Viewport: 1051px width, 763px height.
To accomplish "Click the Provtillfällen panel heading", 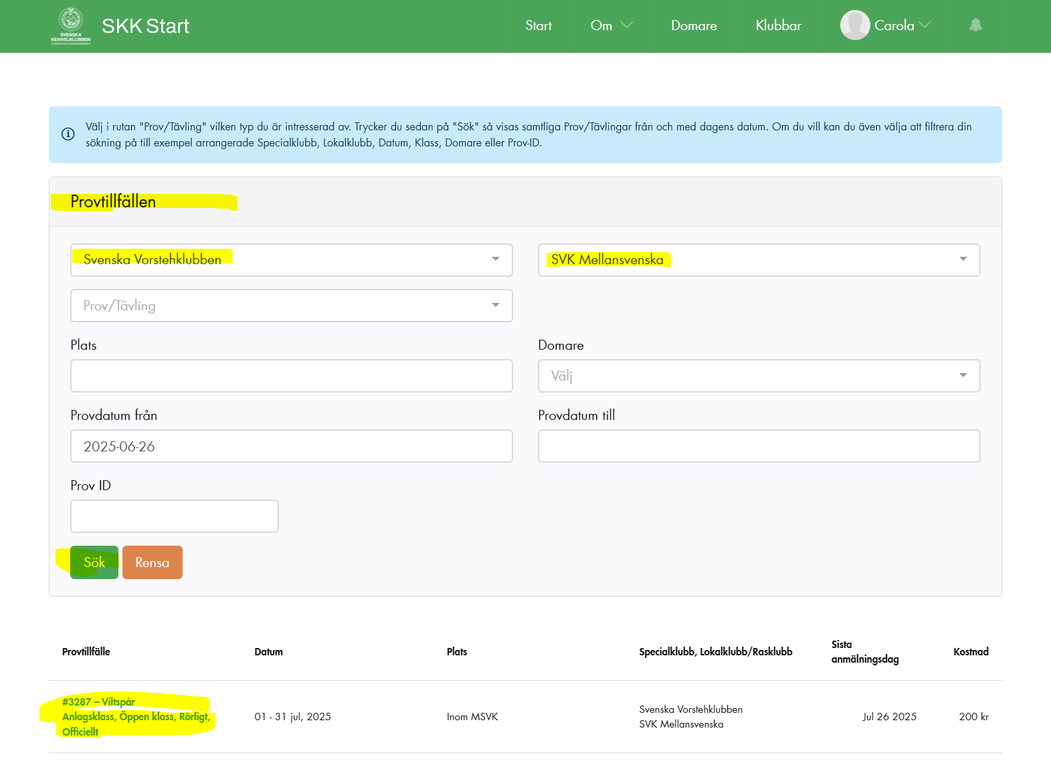I will pyautogui.click(x=113, y=202).
